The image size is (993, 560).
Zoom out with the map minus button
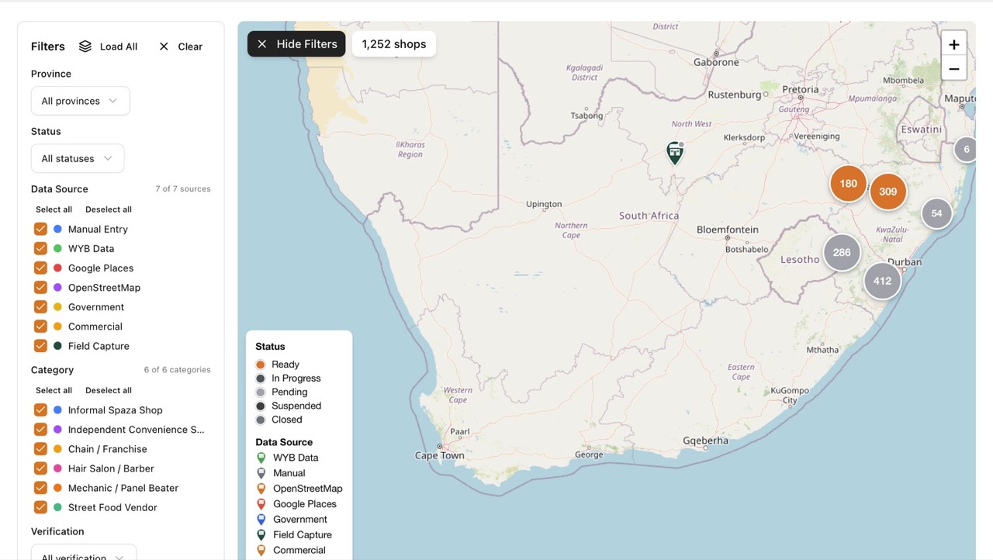point(953,68)
